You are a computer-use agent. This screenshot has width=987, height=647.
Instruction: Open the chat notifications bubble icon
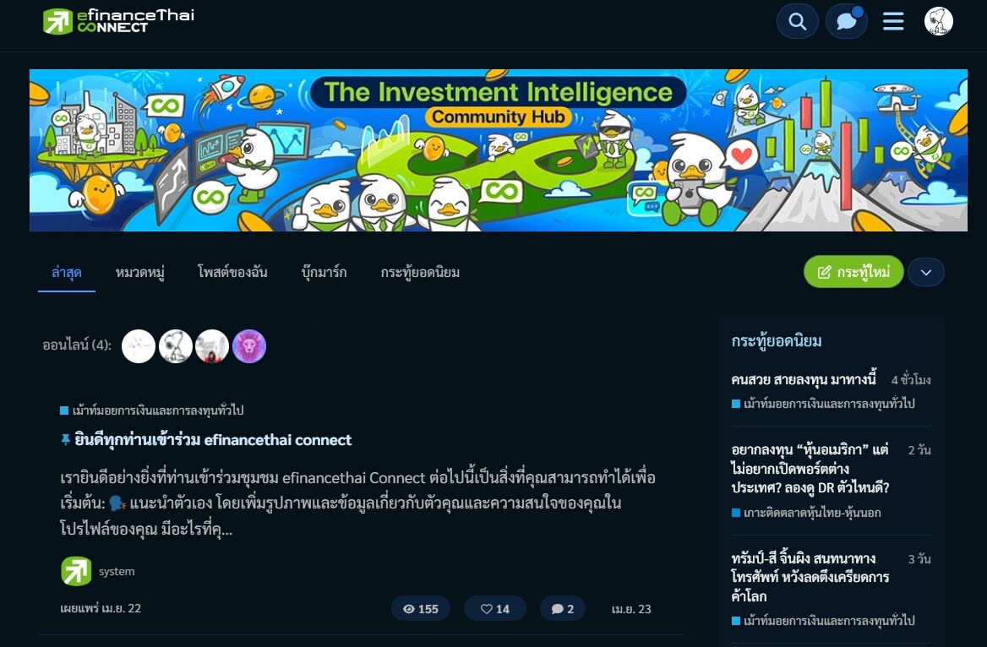(847, 21)
